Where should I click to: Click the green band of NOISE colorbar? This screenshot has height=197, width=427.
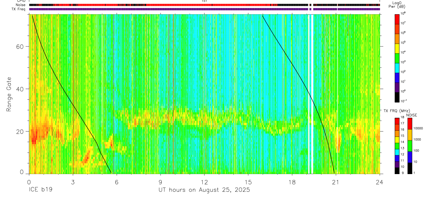(410, 146)
